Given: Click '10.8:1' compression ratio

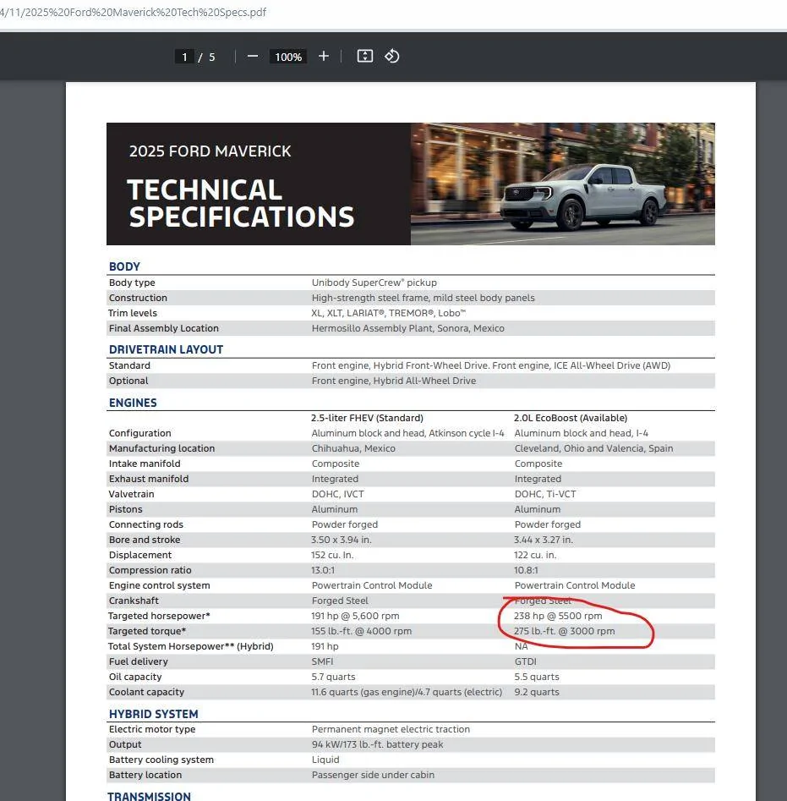Looking at the screenshot, I should (526, 570).
